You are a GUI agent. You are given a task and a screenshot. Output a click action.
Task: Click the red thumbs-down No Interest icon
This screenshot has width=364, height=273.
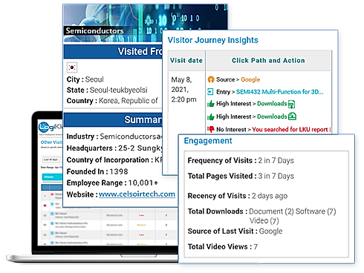(x=211, y=129)
